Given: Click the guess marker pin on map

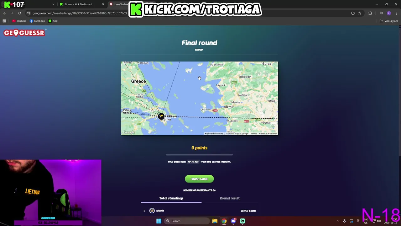Looking at the screenshot, I should 161,116.
